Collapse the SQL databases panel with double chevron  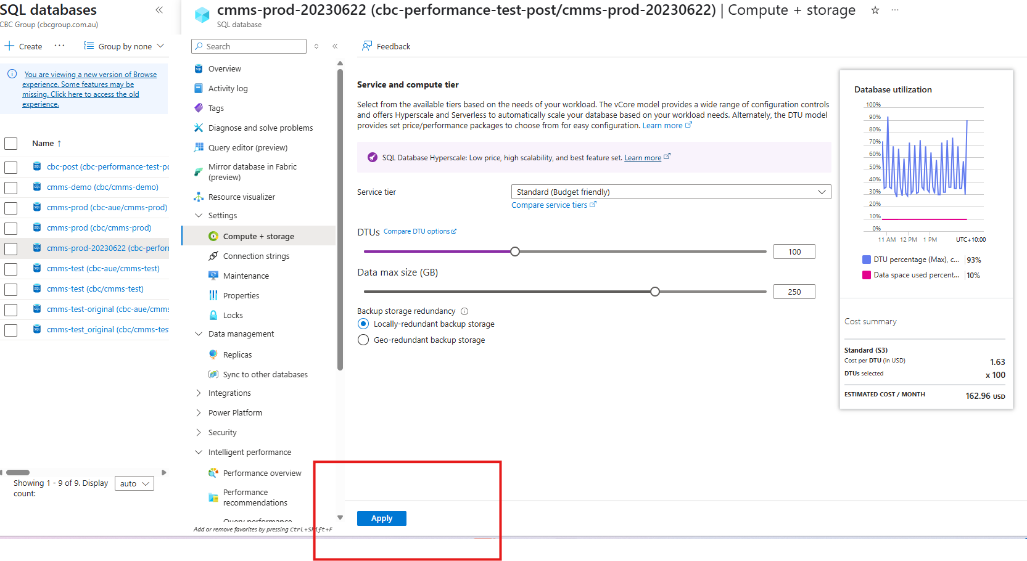coord(159,10)
